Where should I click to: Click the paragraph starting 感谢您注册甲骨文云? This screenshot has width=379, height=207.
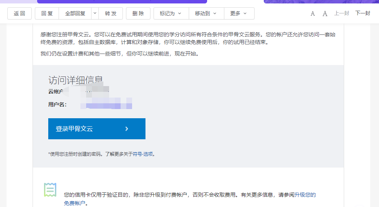click(x=188, y=38)
